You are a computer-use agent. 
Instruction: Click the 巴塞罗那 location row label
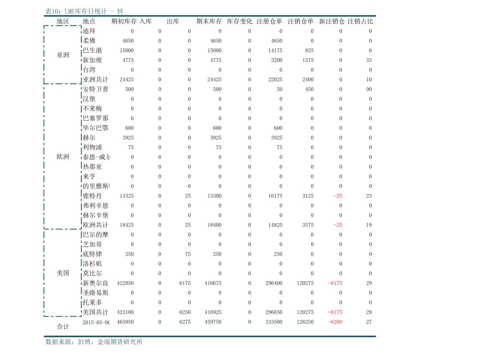pyautogui.click(x=96, y=118)
